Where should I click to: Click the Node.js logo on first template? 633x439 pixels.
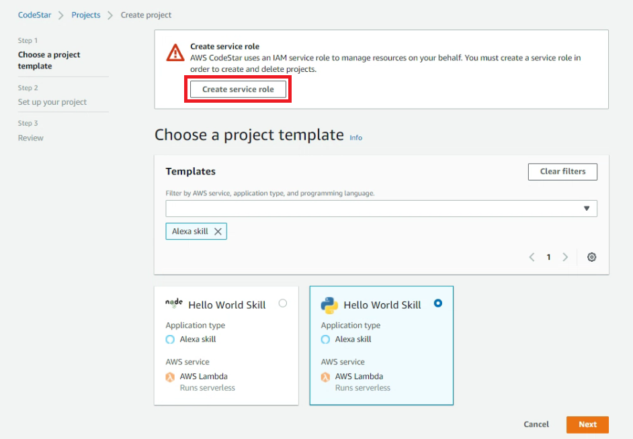point(174,303)
